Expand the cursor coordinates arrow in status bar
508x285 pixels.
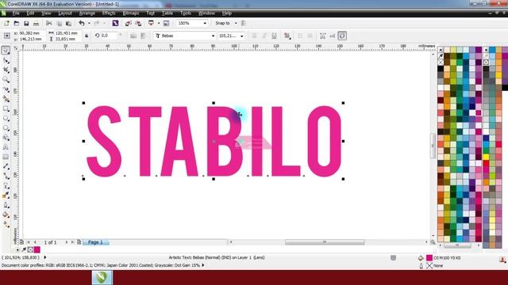point(45,257)
